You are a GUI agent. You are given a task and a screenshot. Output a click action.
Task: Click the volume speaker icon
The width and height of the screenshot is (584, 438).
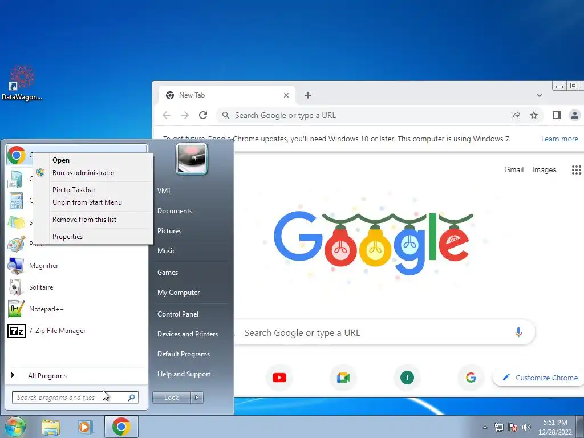(526, 427)
